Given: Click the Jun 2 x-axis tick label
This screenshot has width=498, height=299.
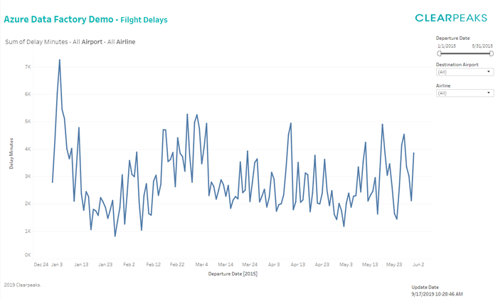Looking at the screenshot, I should tap(418, 264).
